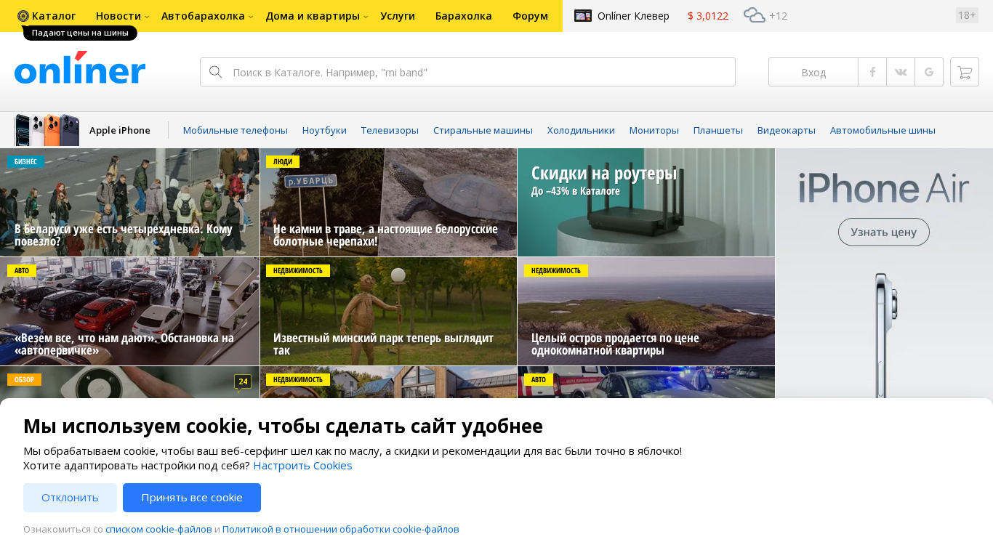
Task: Click the 18+ age badge
Action: click(x=967, y=15)
